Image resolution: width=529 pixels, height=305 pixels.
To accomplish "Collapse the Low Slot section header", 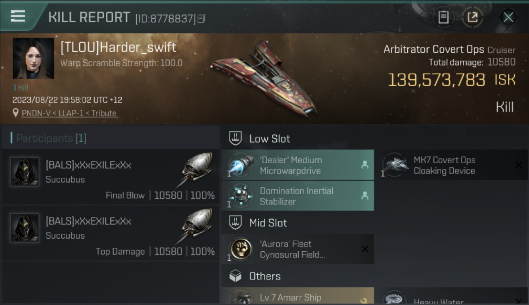I will 269,139.
